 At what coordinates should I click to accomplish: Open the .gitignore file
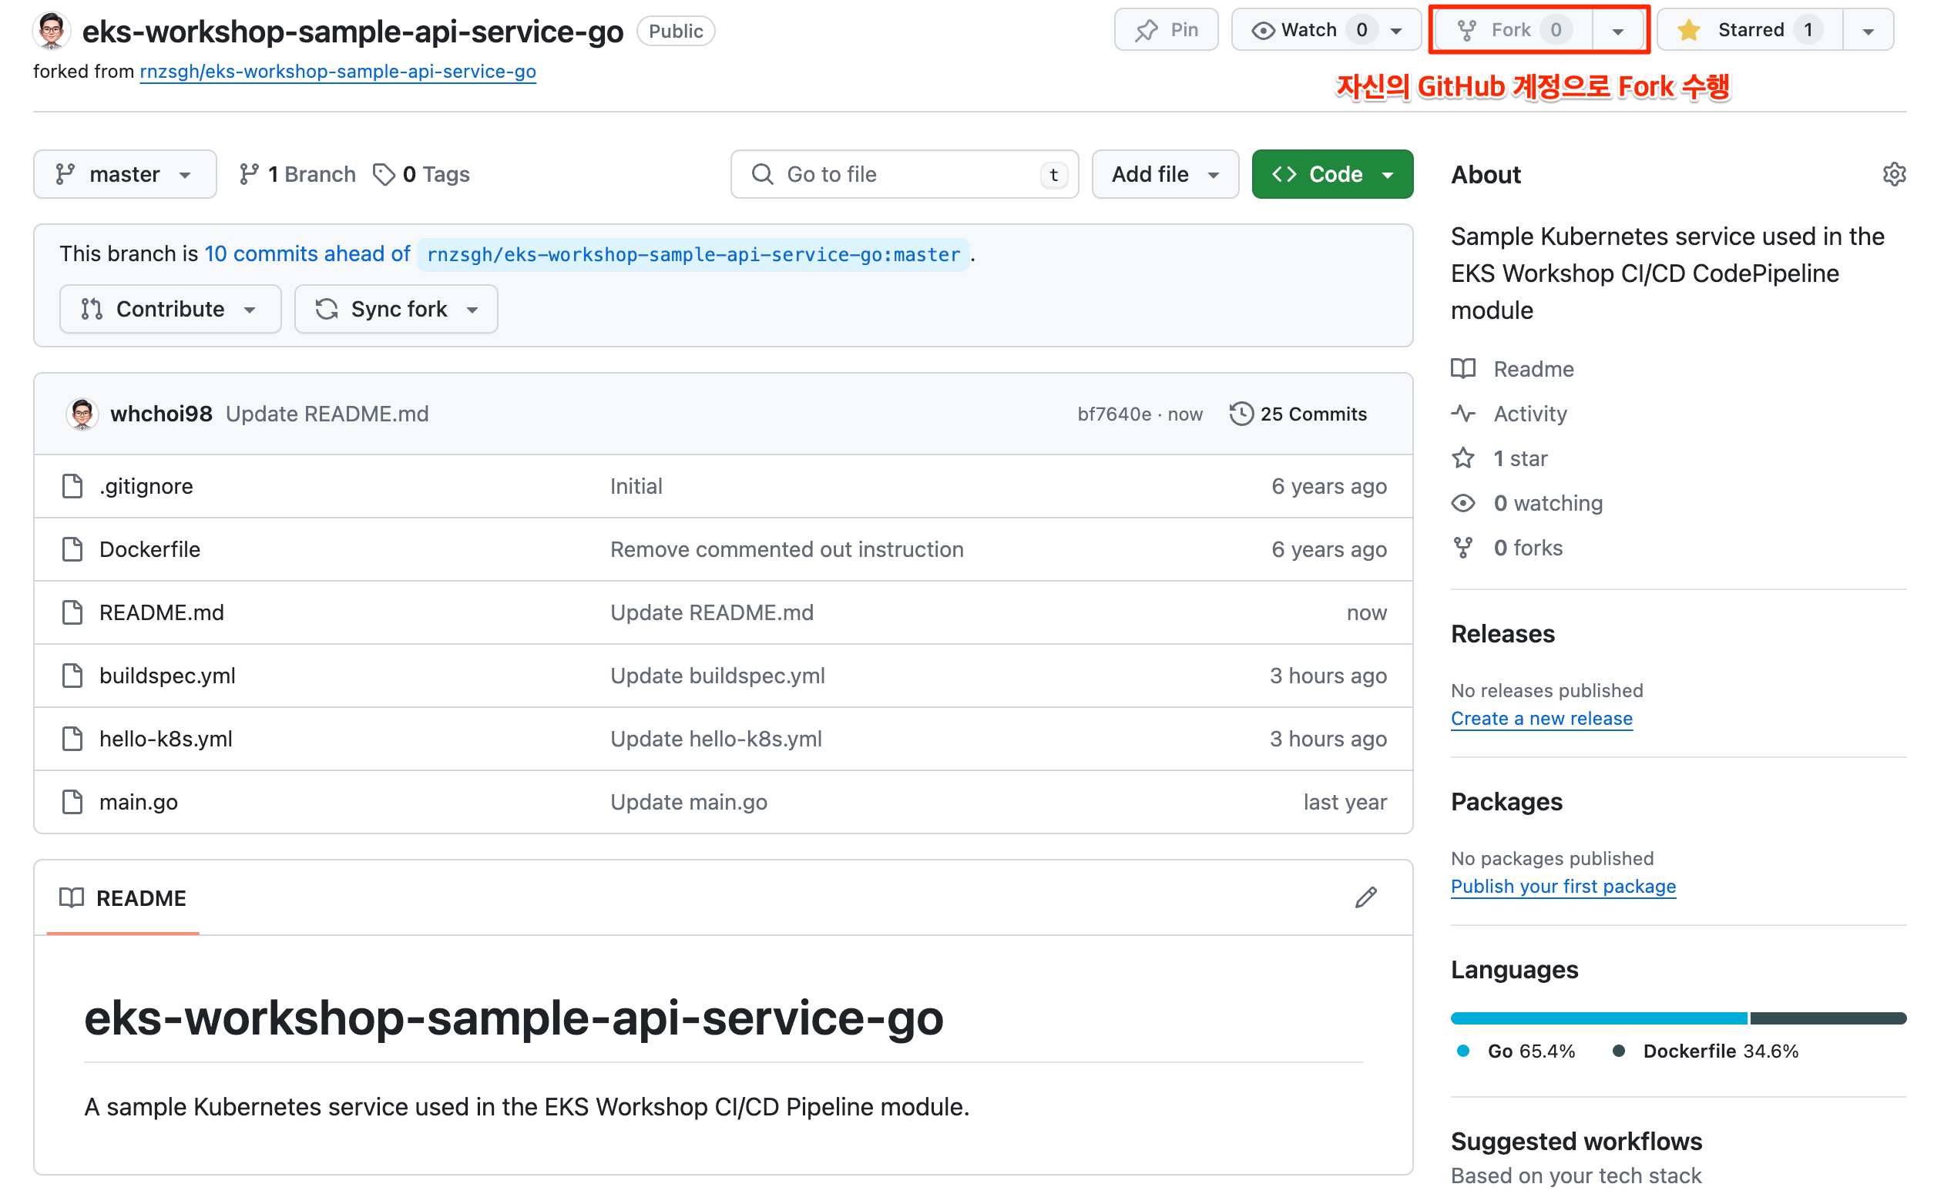[146, 486]
